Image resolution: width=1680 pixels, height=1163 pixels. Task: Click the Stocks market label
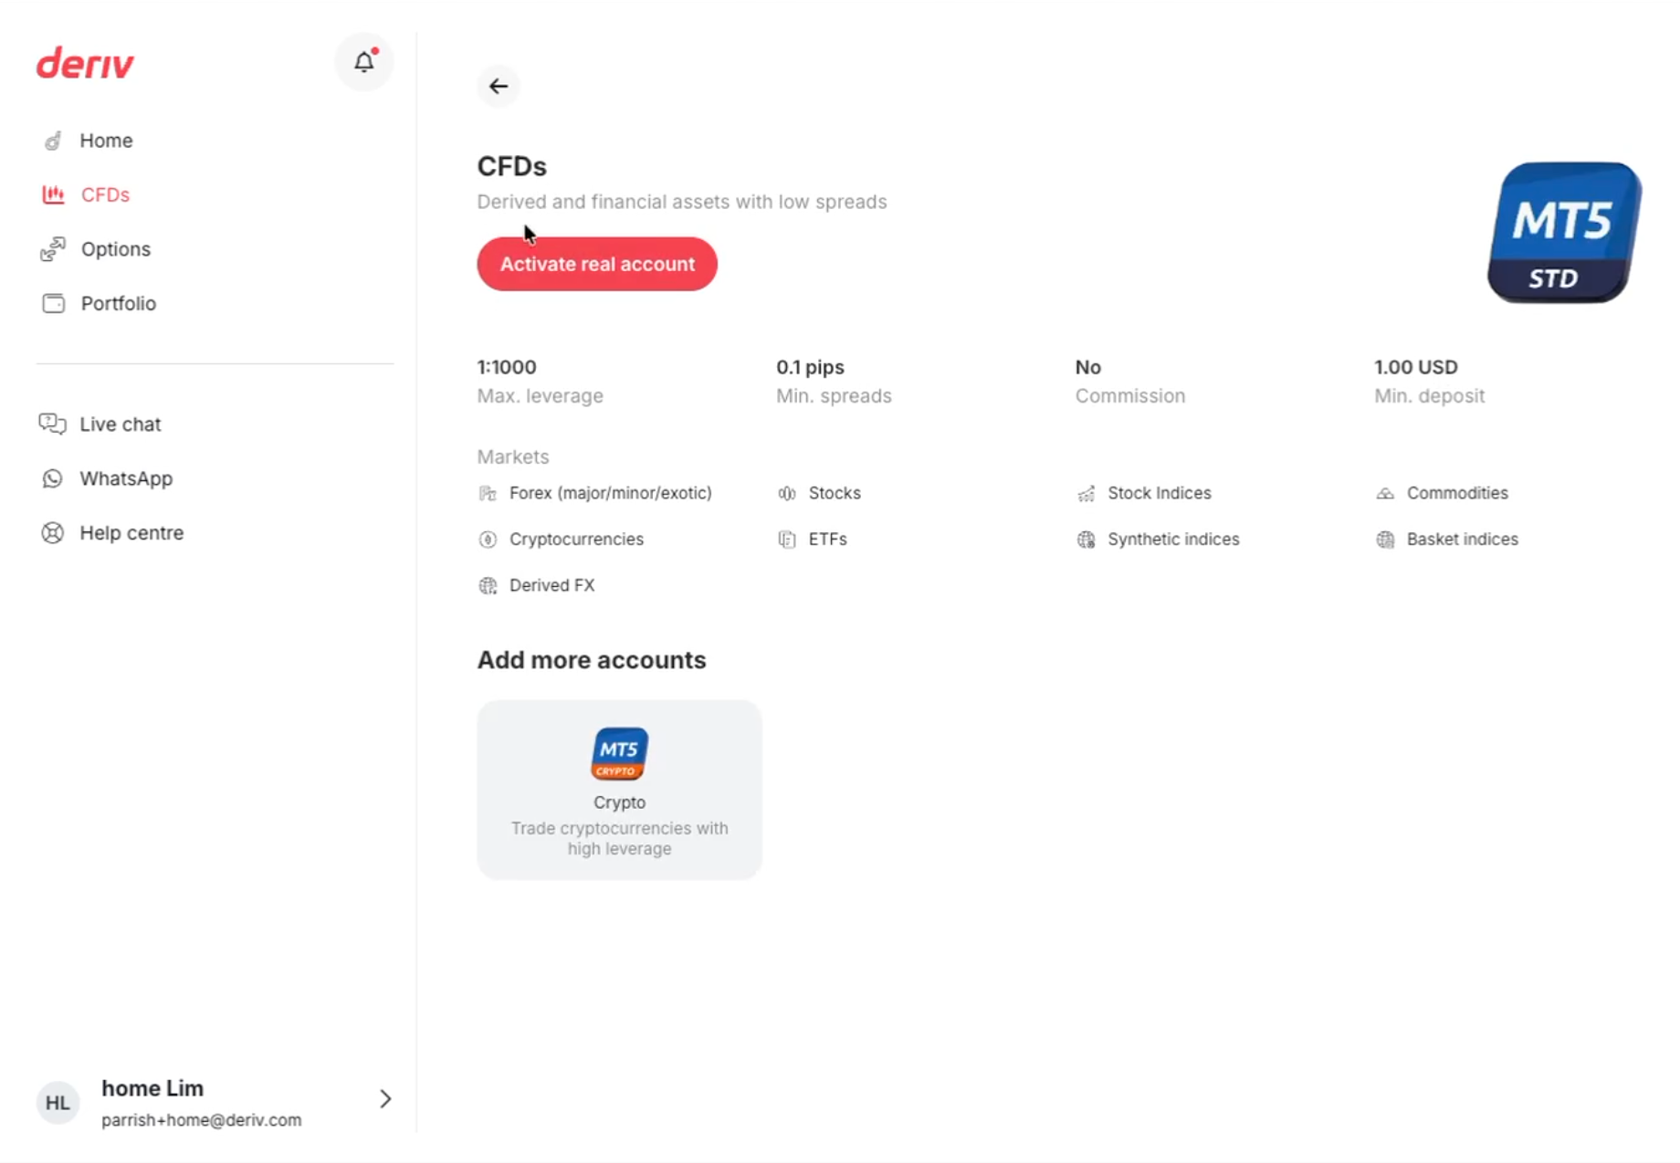coord(835,493)
